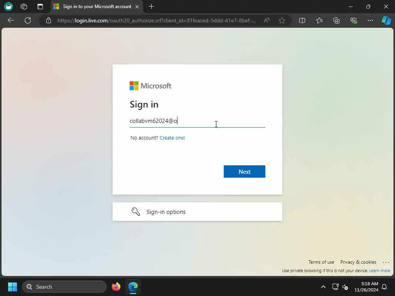Click the taskbar Search box
The image size is (395, 296).
click(64, 287)
